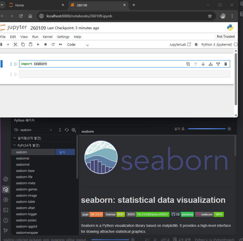243x241 pixels.
Task: Restart the kernel with circular arrow icon
Action: (53, 44)
